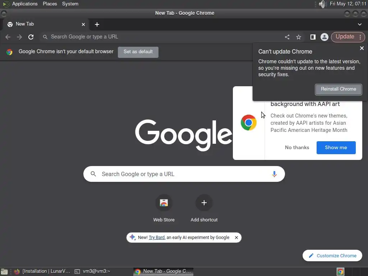The width and height of the screenshot is (368, 276).
Task: Click the Bard sparkle icon
Action: click(133, 237)
